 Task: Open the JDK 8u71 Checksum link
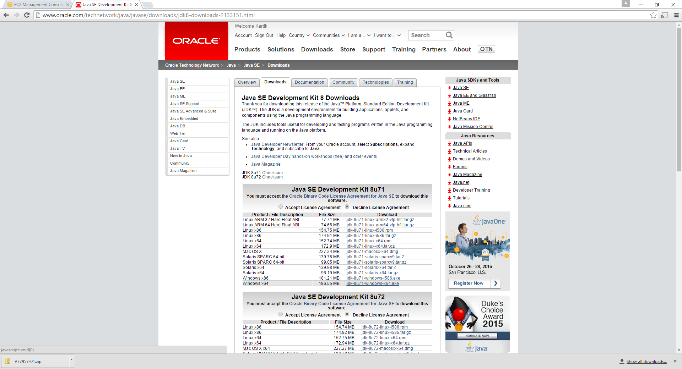(x=272, y=173)
